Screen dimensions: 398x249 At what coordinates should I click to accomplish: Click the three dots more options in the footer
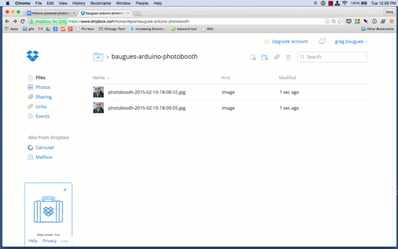[x=65, y=241]
